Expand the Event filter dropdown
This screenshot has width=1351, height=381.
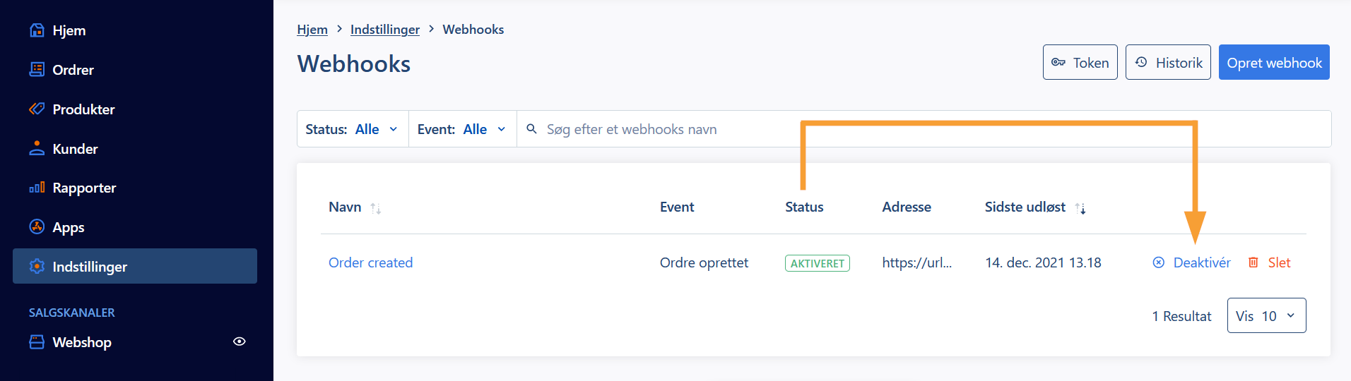[462, 129]
